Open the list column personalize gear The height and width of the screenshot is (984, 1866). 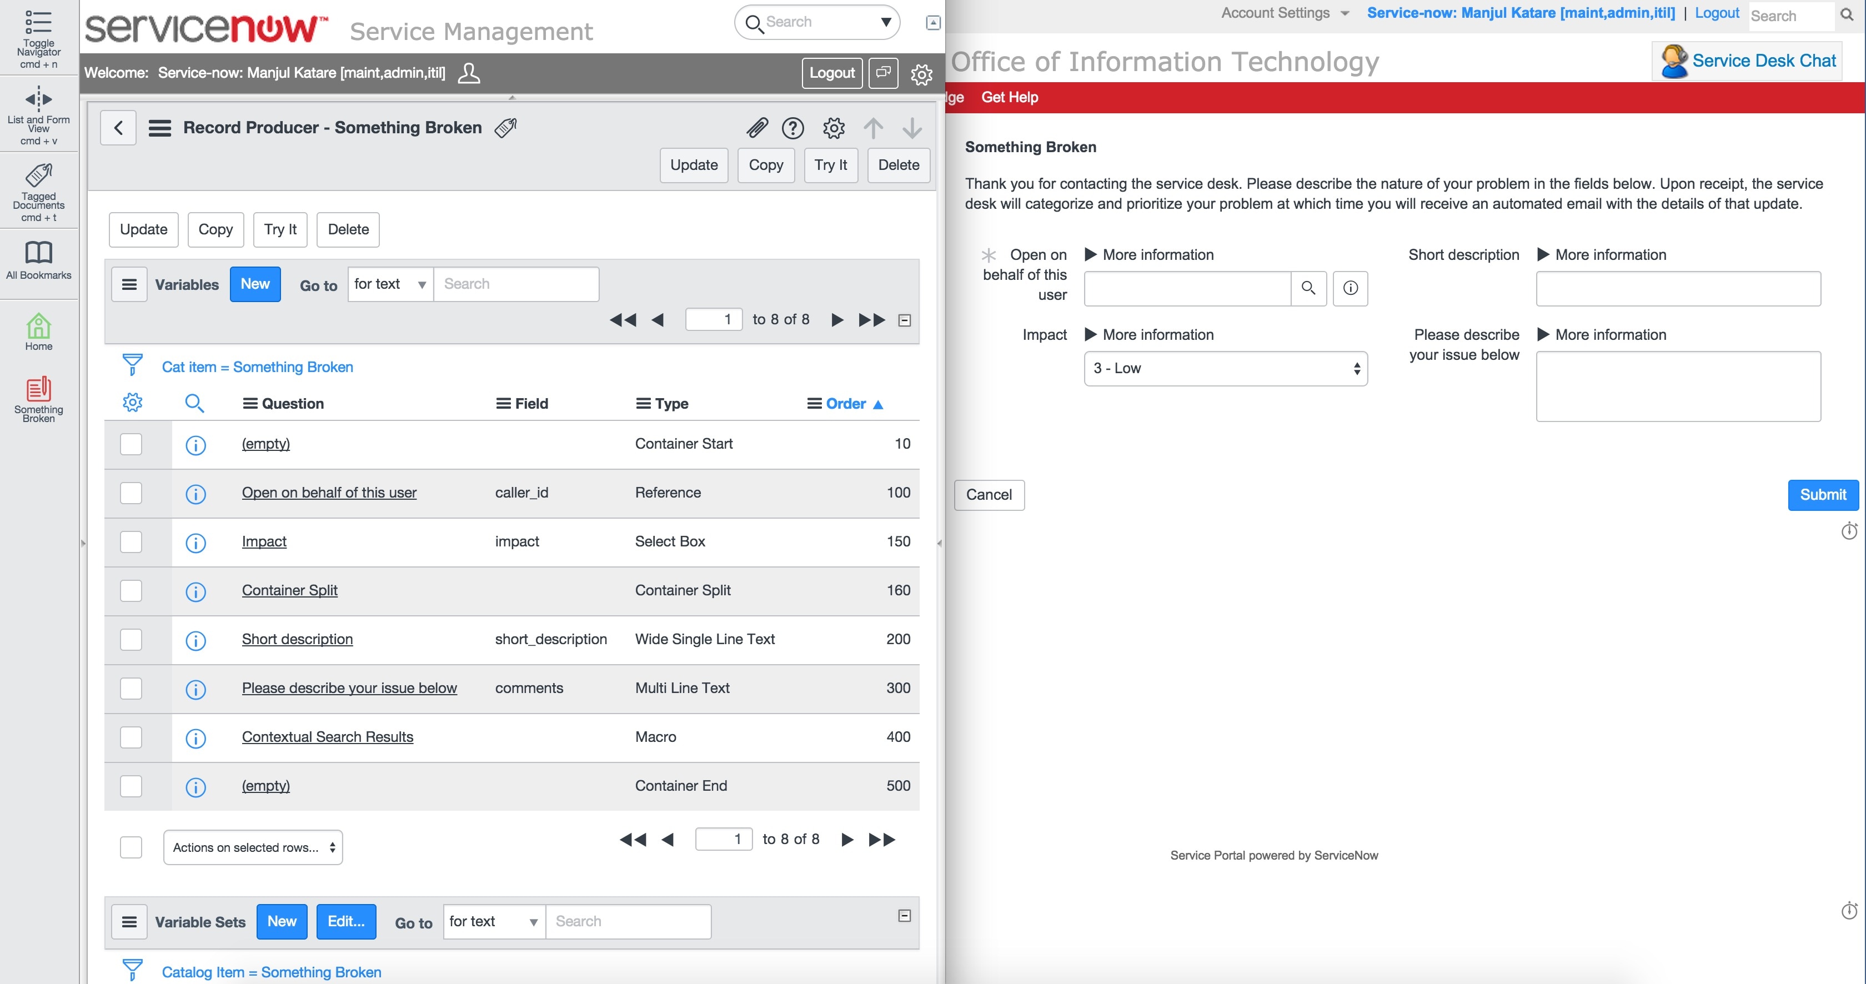coord(133,402)
